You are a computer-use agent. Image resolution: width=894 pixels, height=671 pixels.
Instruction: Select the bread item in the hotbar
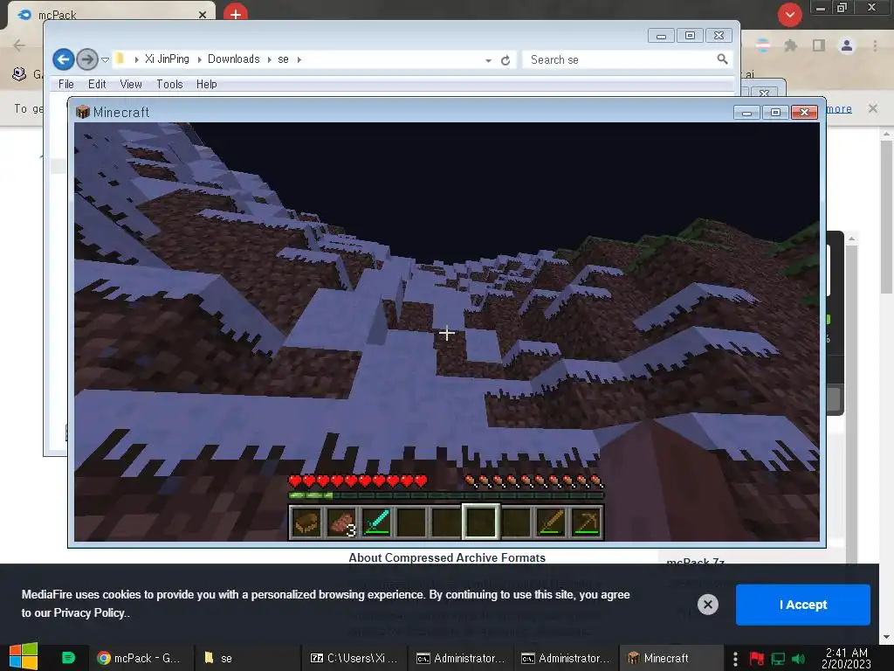306,522
